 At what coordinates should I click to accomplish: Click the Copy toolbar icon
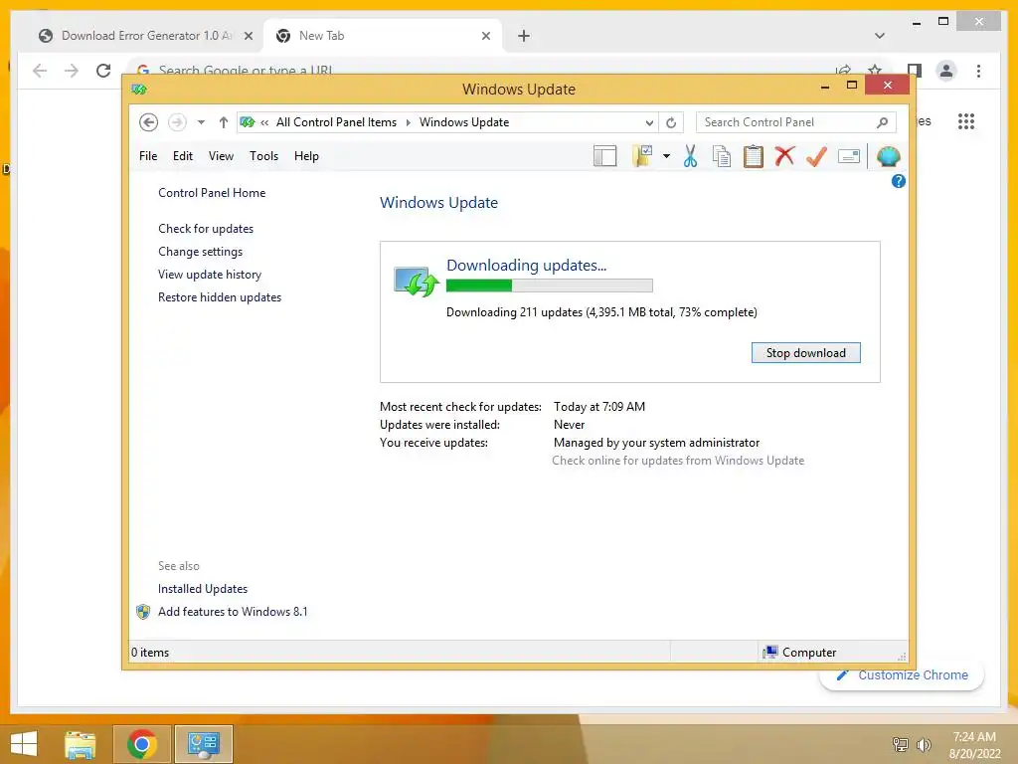pos(722,156)
